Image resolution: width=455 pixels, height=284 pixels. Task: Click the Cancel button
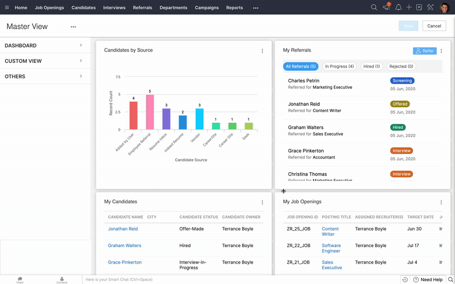434,26
